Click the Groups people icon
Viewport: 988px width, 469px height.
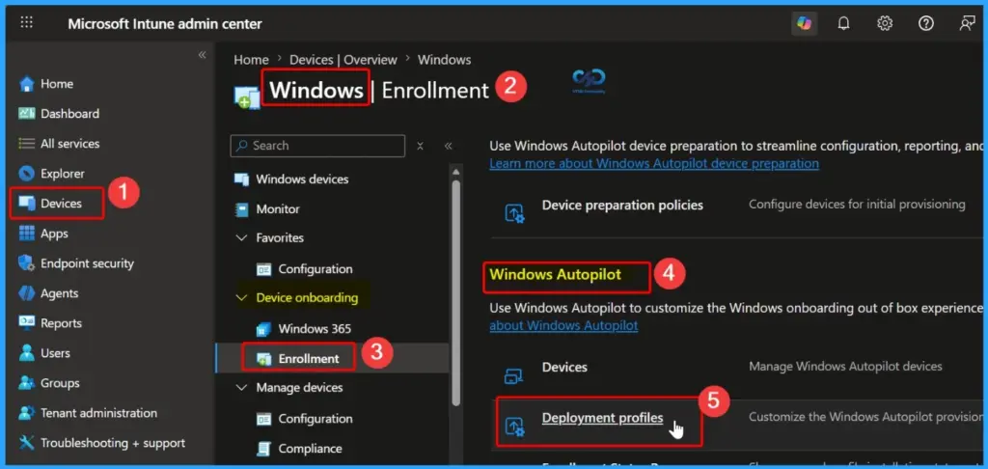pyautogui.click(x=26, y=383)
